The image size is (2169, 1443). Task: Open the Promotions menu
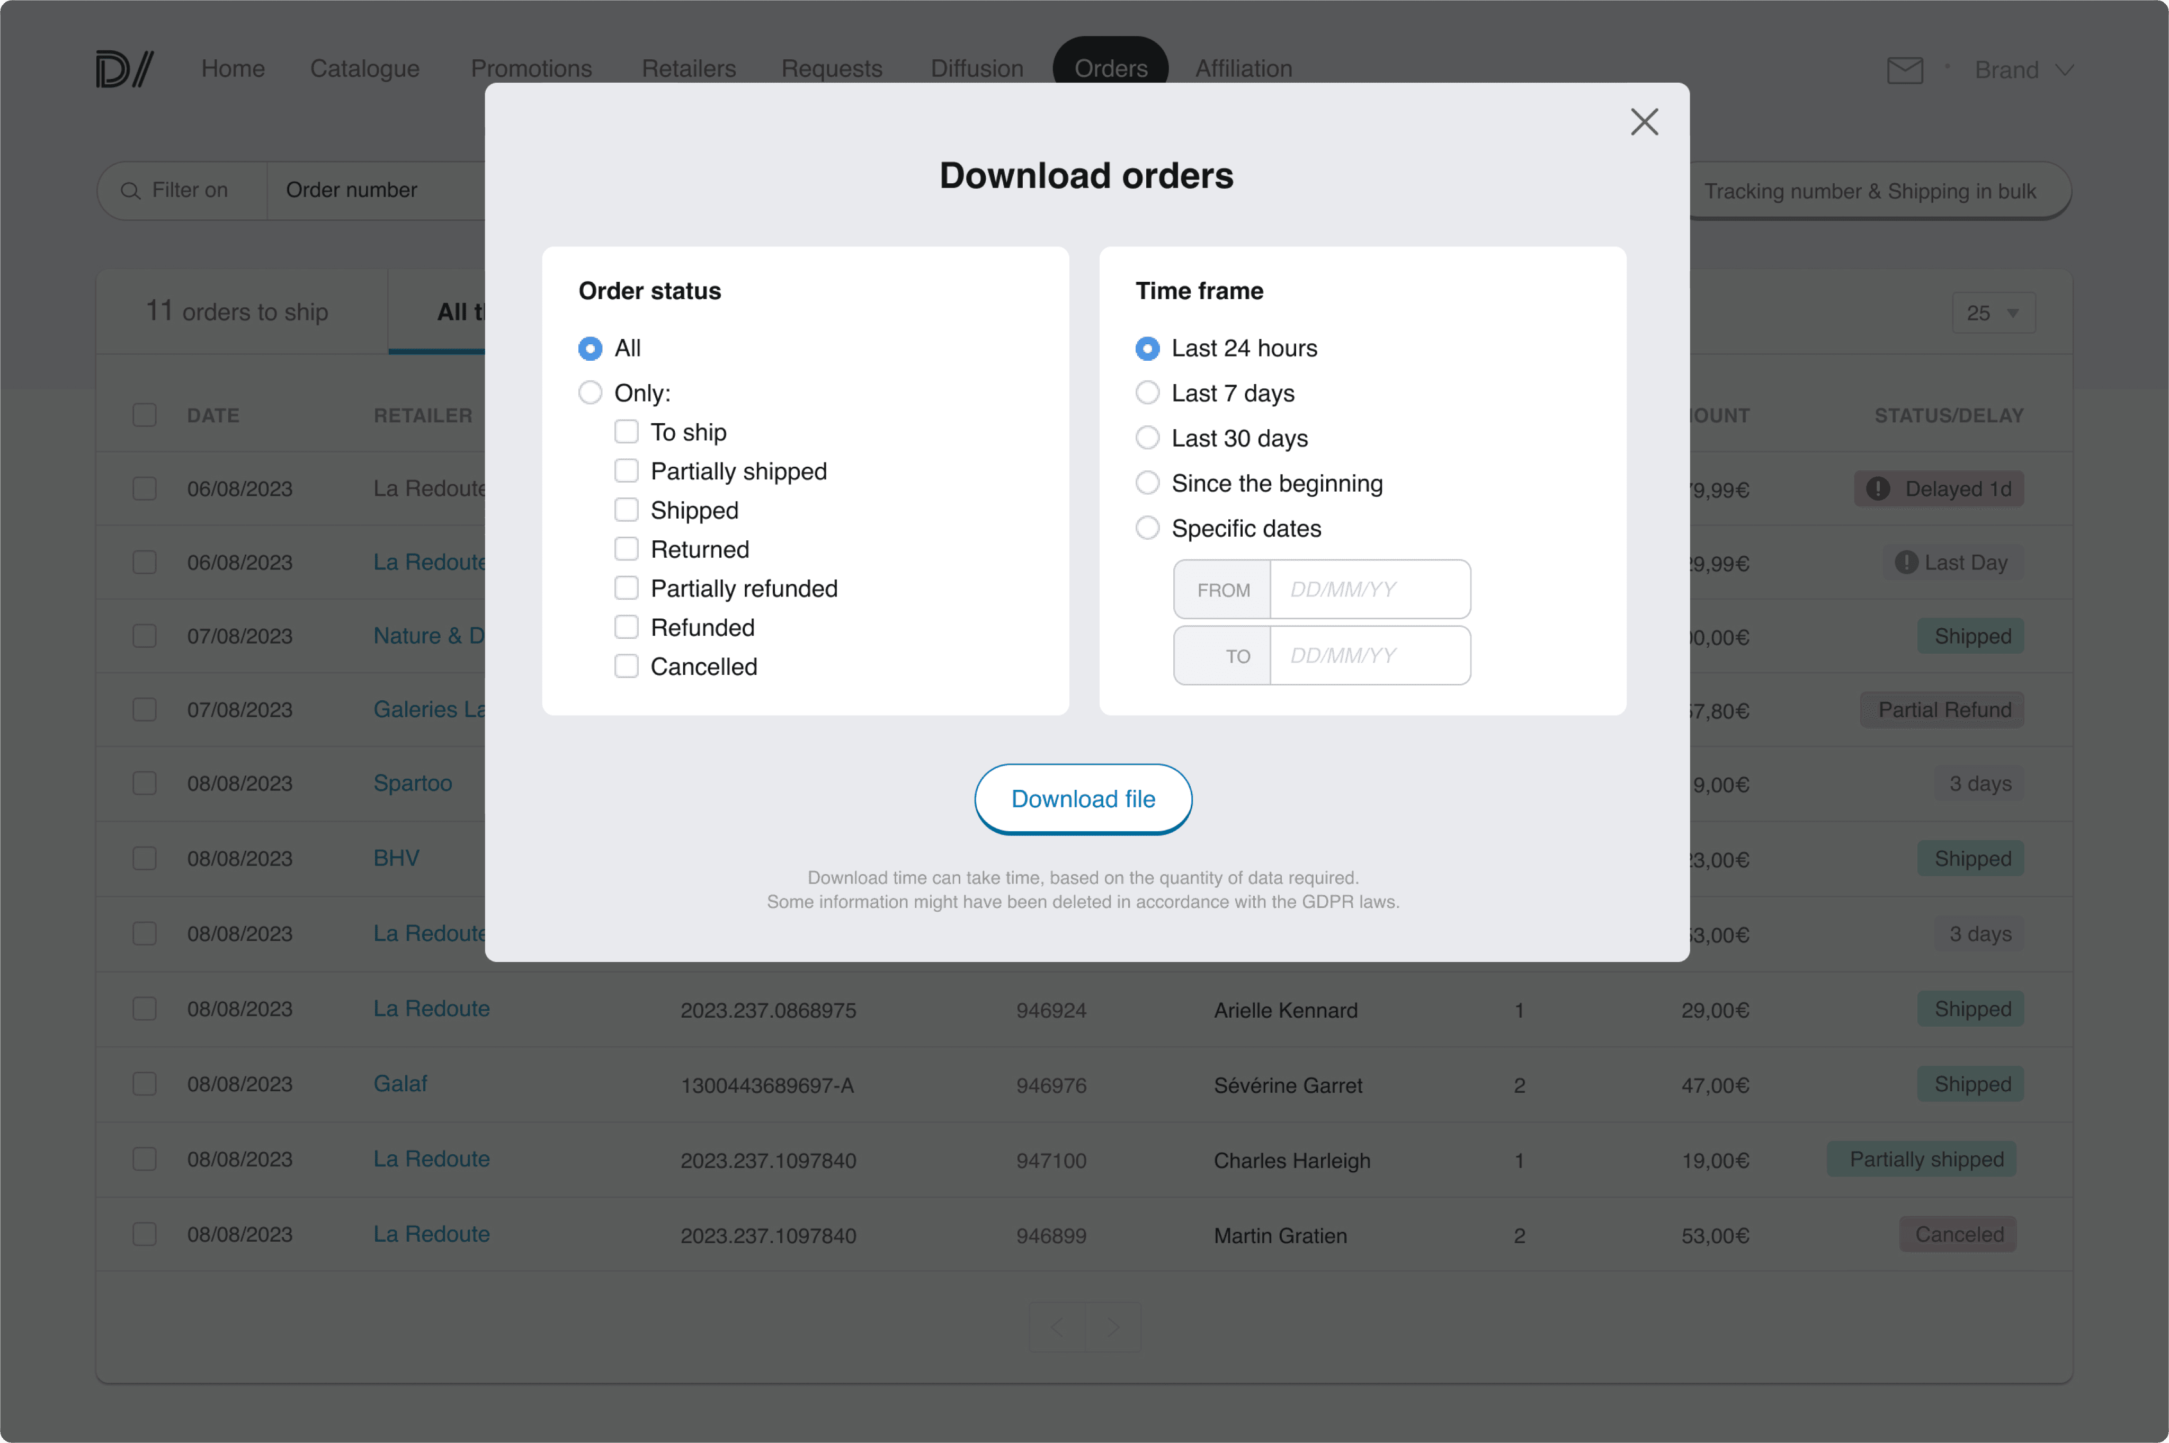click(x=531, y=69)
